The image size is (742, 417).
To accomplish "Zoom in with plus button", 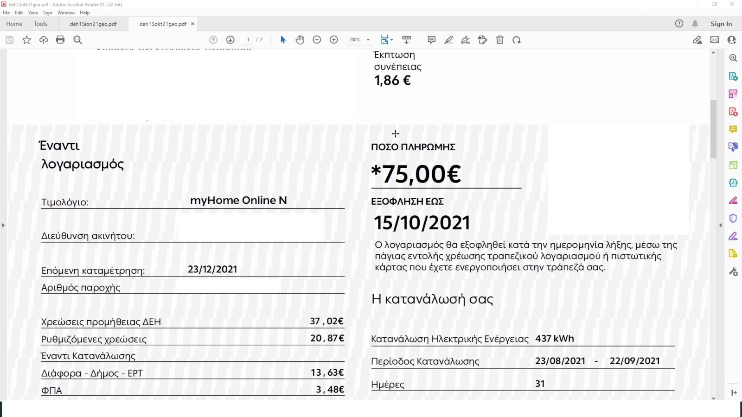I will tap(334, 40).
